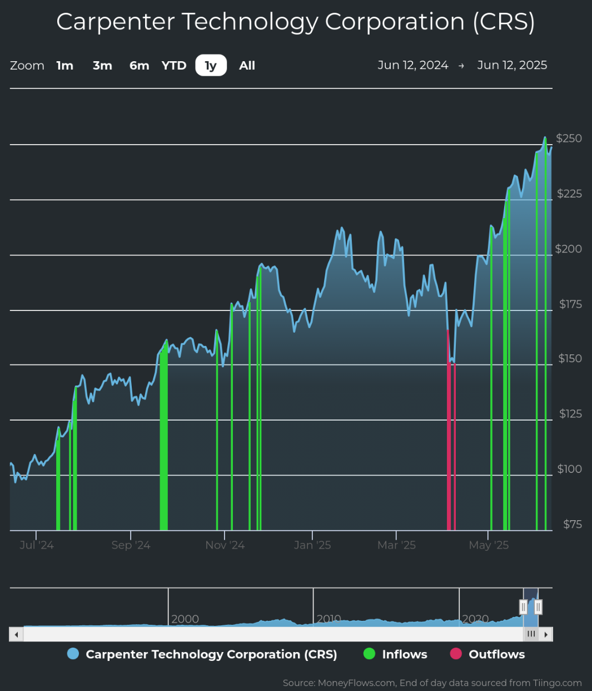This screenshot has width=592, height=691.
Task: Click the left navigator range handle
Action: click(x=523, y=607)
